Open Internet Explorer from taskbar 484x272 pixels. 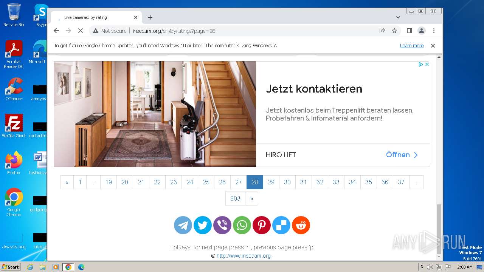(x=30, y=267)
